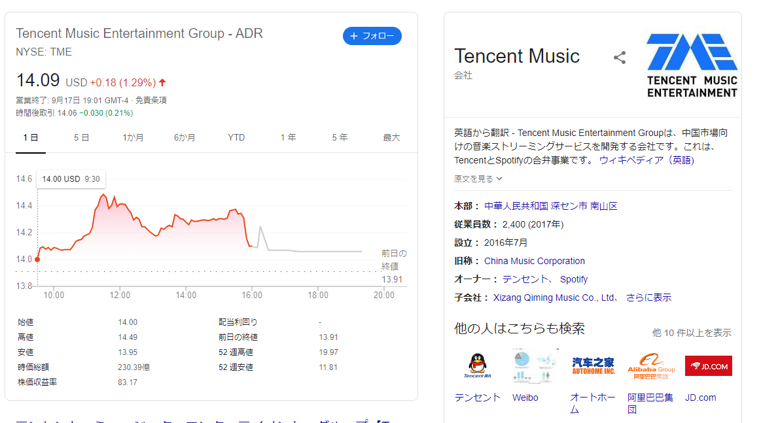Select the 最大 chart range
Image resolution: width=761 pixels, height=423 pixels.
coord(392,138)
